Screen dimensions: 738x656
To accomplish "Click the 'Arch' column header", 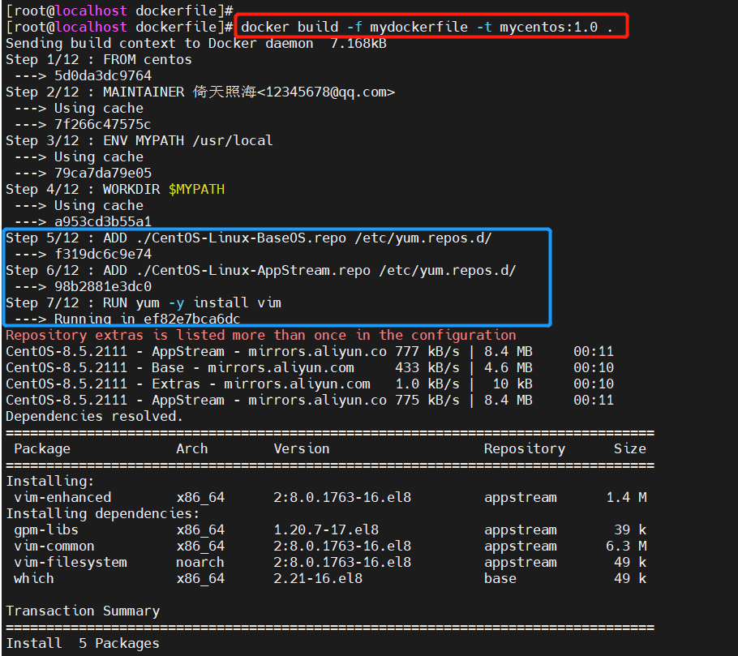I will pos(192,449).
